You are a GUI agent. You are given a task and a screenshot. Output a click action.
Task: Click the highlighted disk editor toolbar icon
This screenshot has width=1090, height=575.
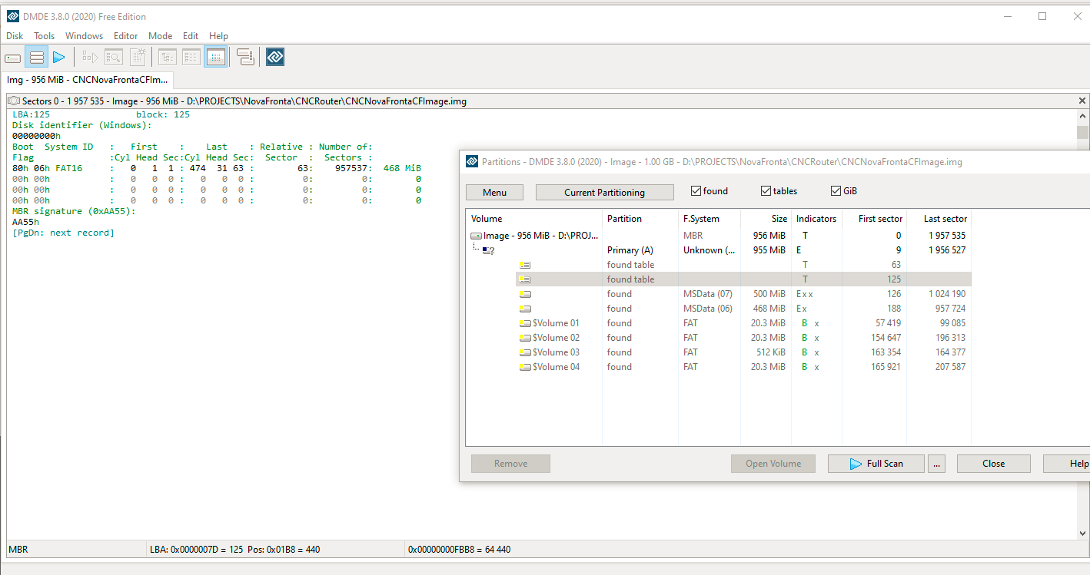(x=216, y=57)
